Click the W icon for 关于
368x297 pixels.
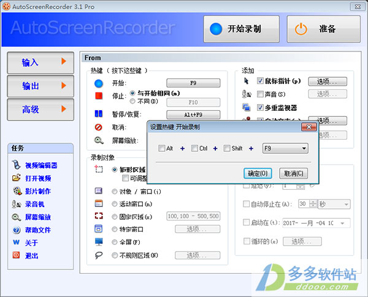[16, 242]
